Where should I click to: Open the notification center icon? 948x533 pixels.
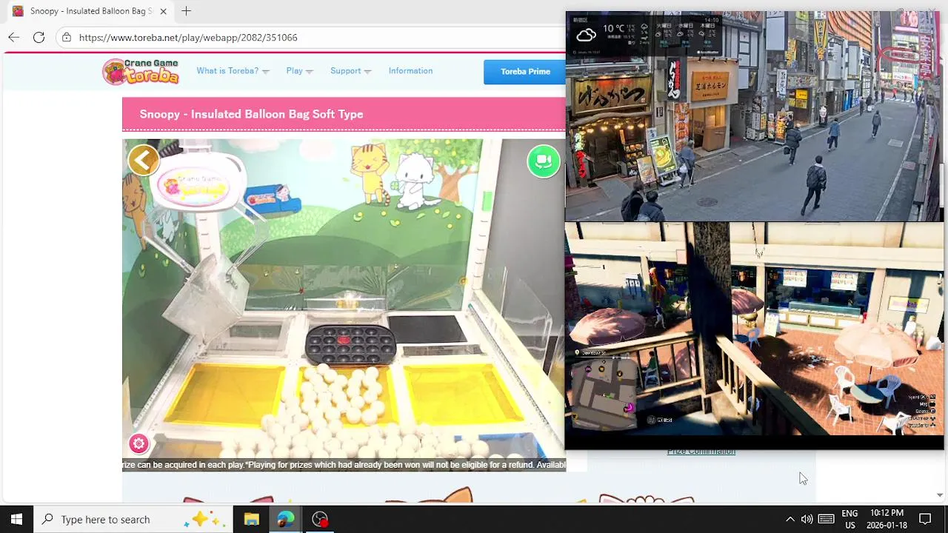(925, 519)
